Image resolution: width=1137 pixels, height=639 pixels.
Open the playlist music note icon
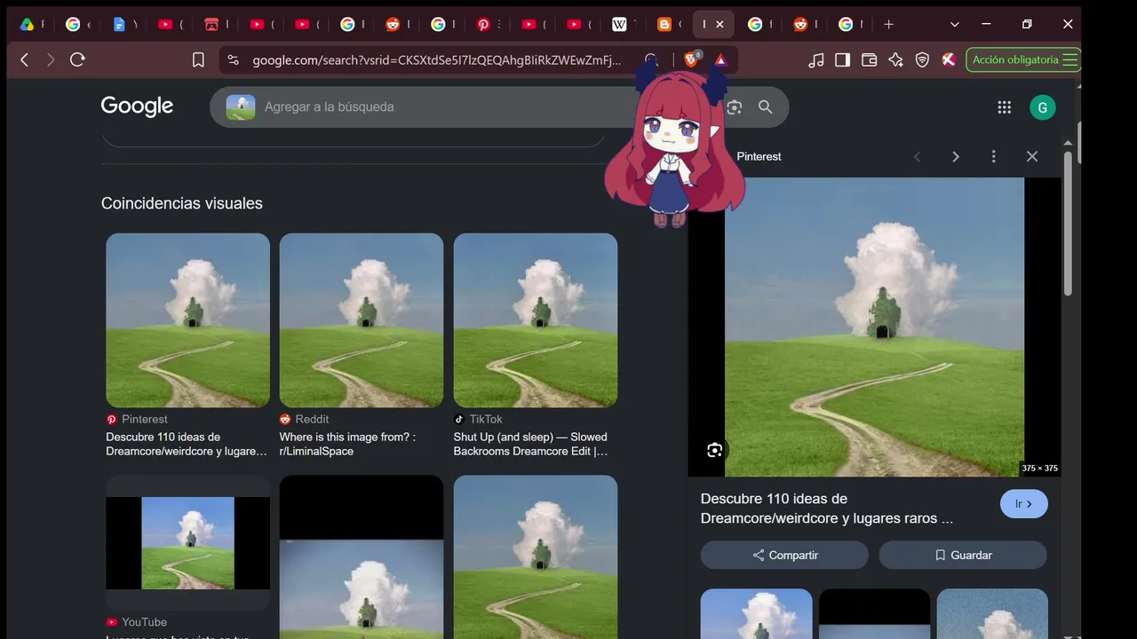pos(816,59)
